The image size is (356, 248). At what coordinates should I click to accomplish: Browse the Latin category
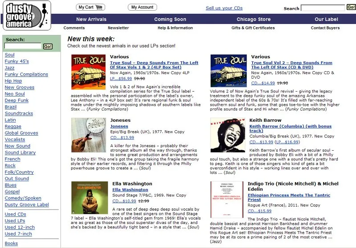click(10, 120)
